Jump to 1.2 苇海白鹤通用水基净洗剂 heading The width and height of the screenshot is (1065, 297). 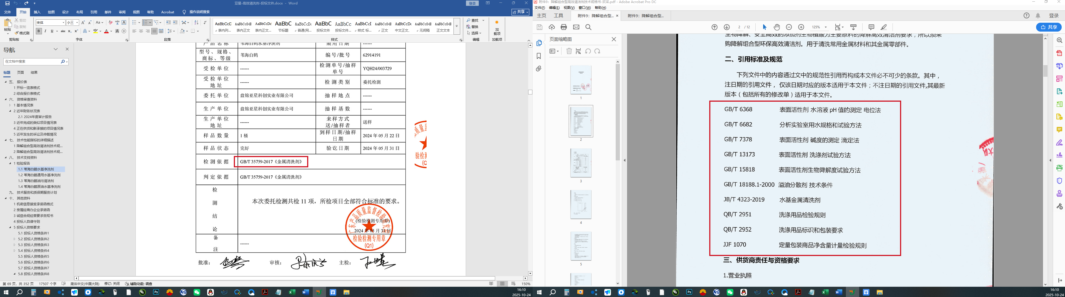coord(39,175)
